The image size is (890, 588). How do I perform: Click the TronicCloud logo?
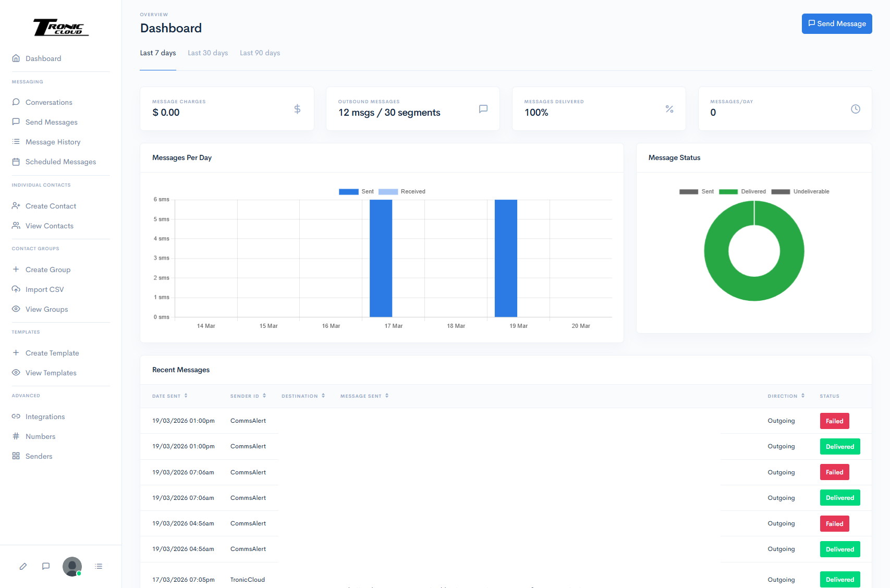pos(61,27)
